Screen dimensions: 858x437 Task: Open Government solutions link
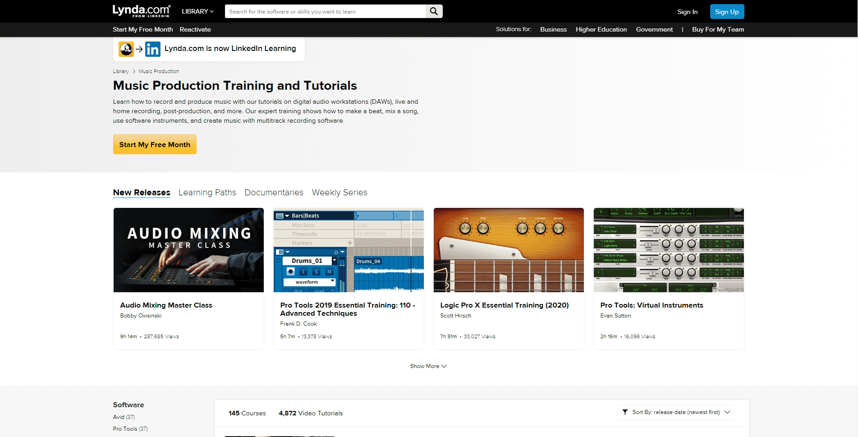(654, 29)
